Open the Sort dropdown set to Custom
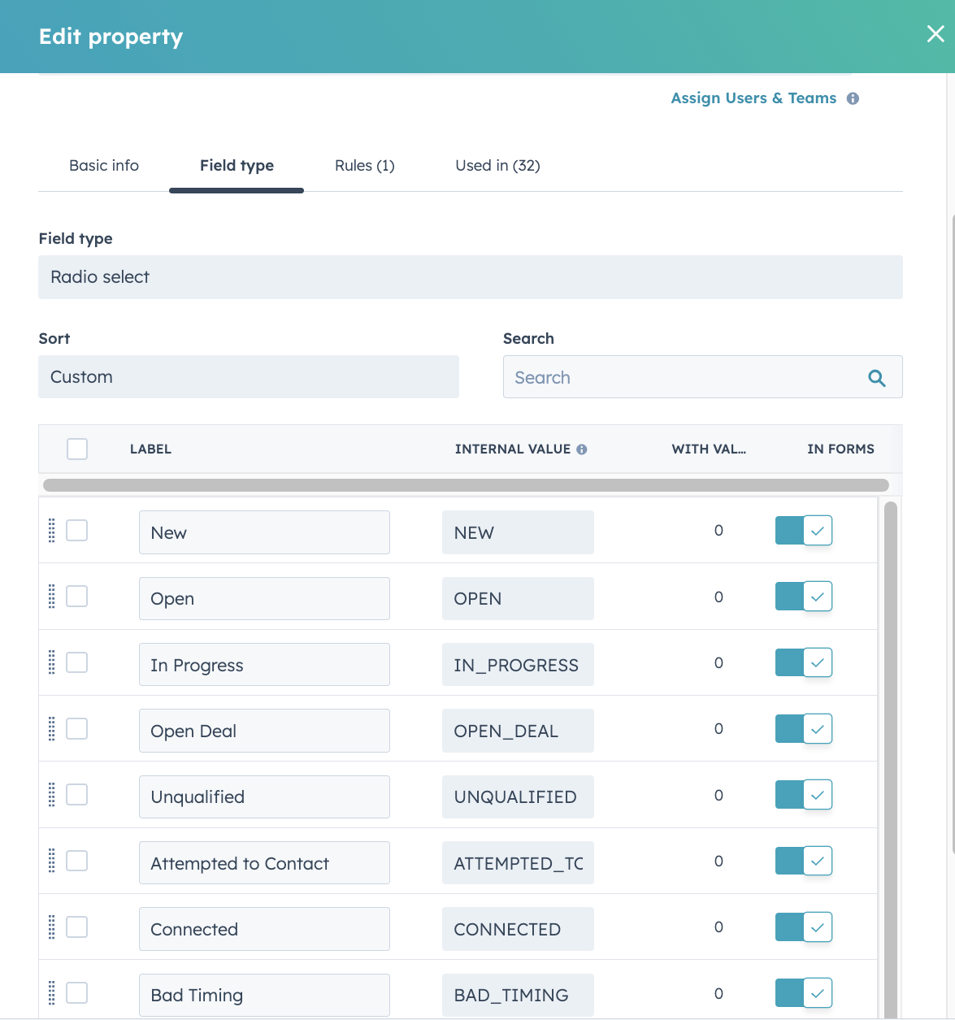 pyautogui.click(x=248, y=377)
